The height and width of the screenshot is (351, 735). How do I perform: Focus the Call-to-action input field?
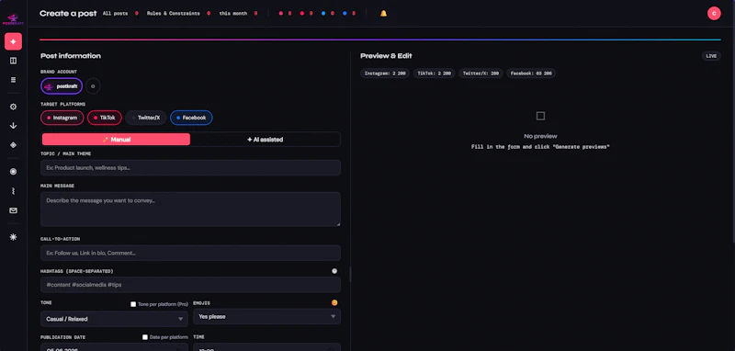click(190, 253)
